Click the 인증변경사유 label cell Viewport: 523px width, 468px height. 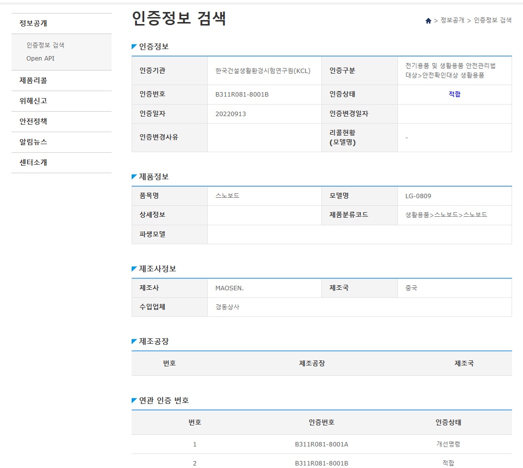pos(170,138)
